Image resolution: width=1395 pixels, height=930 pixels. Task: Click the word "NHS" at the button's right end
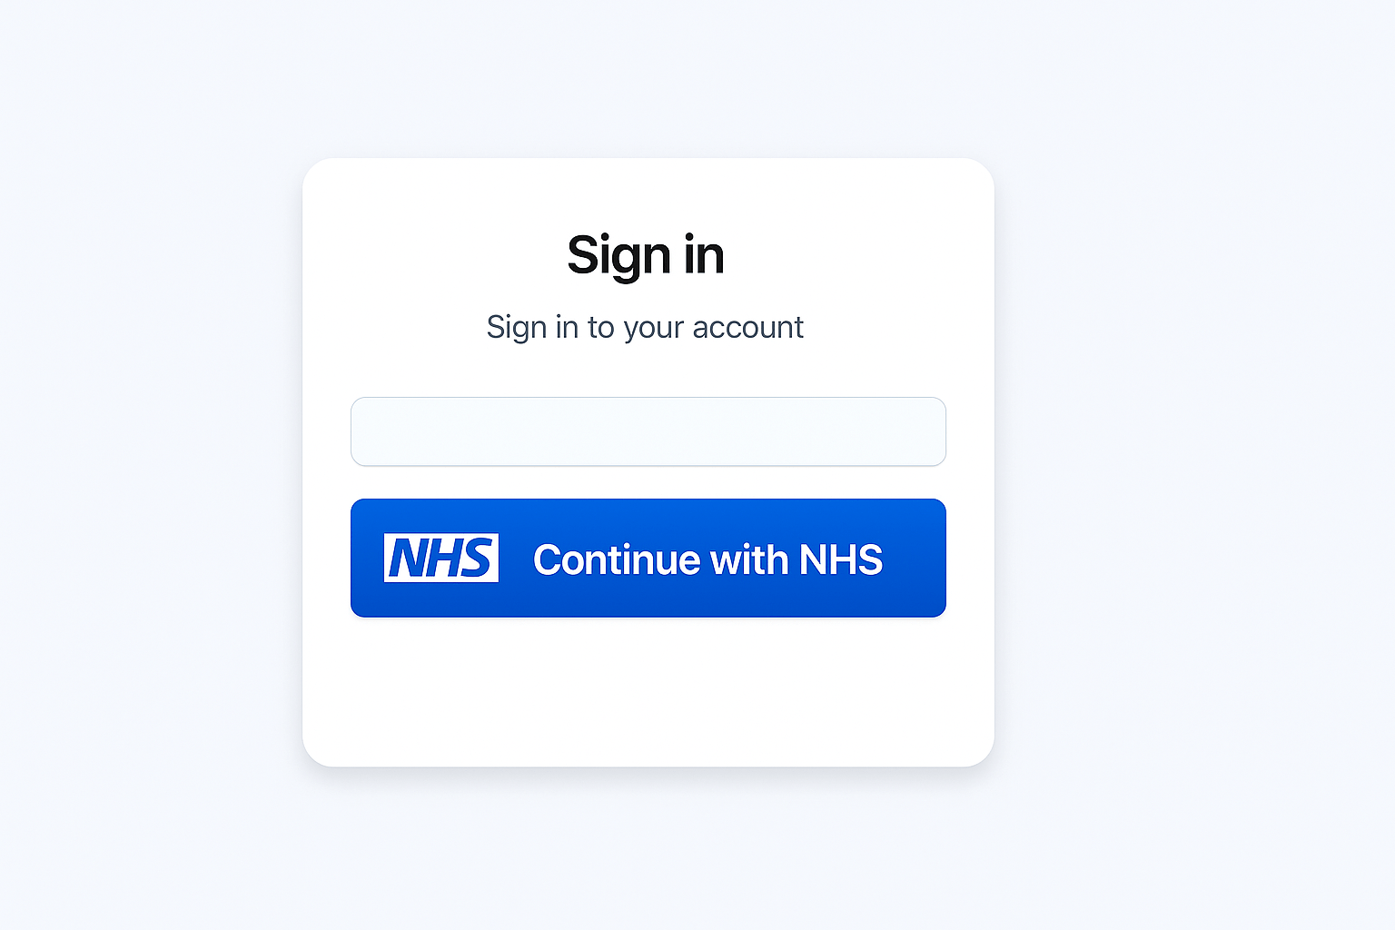841,559
